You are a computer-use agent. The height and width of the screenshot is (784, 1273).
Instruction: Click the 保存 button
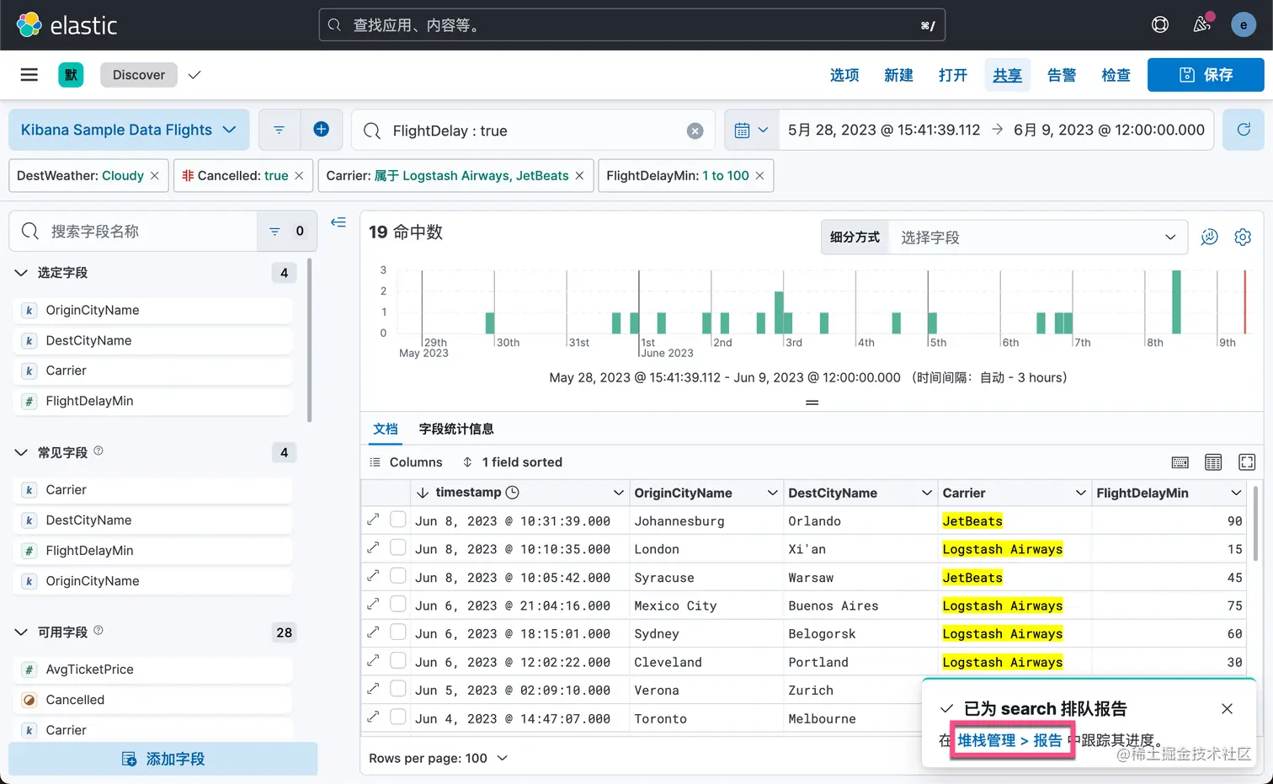pos(1206,75)
